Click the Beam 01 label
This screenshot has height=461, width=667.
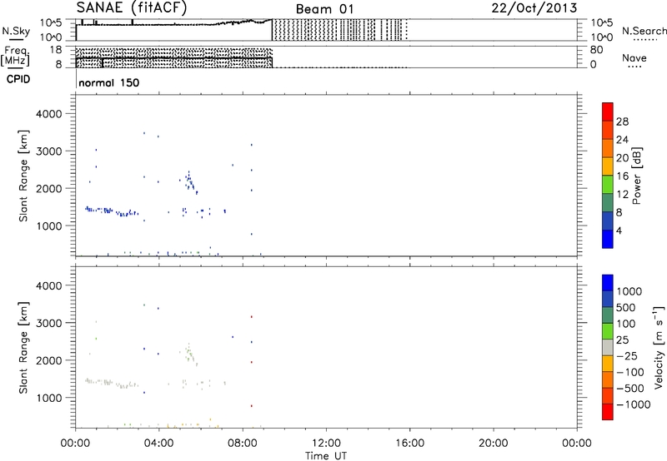[324, 9]
